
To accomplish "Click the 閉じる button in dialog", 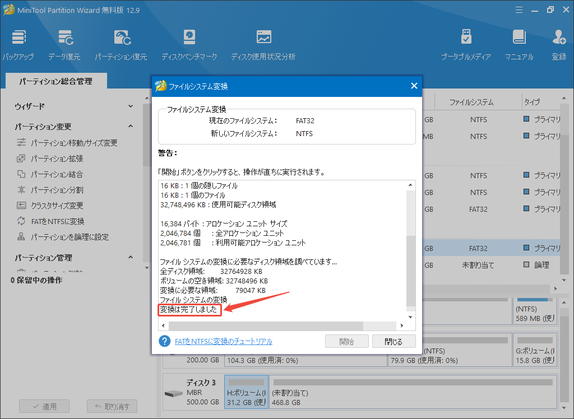I will pyautogui.click(x=394, y=342).
